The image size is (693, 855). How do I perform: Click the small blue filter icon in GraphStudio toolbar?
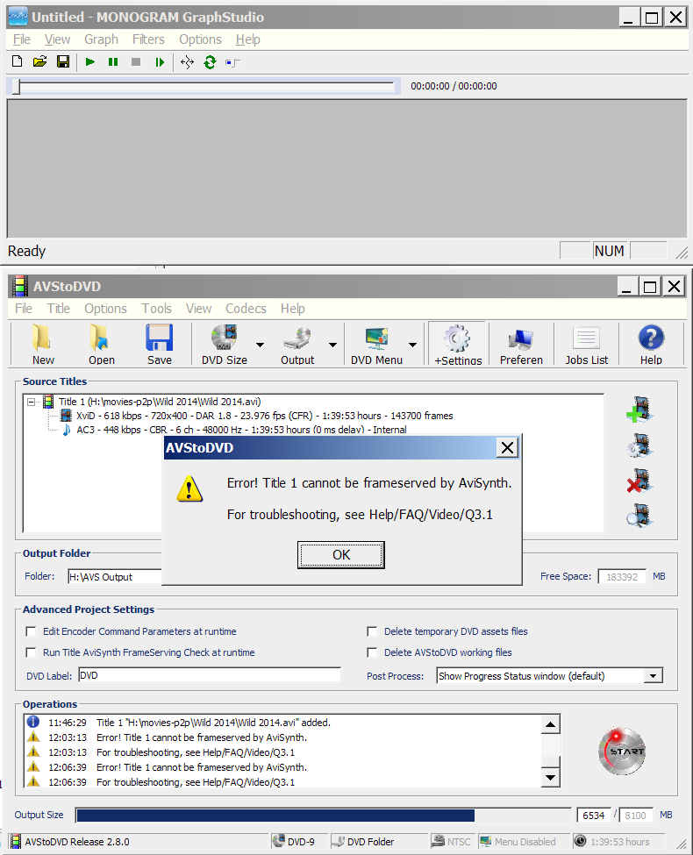(x=232, y=63)
